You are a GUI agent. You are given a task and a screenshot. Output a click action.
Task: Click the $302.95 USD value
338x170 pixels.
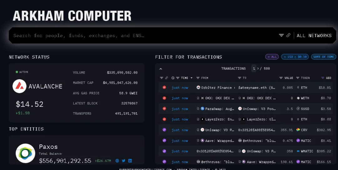(324, 130)
